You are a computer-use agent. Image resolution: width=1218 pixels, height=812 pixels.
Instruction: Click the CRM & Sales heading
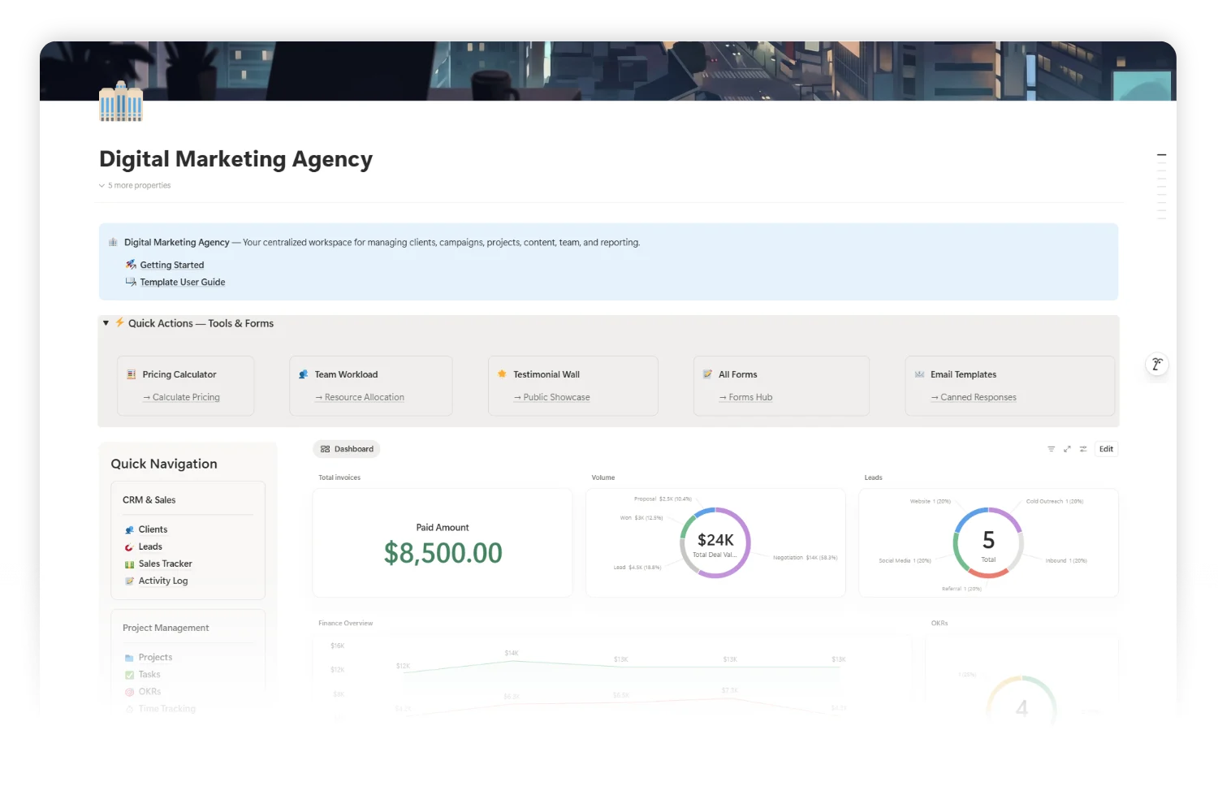click(149, 500)
